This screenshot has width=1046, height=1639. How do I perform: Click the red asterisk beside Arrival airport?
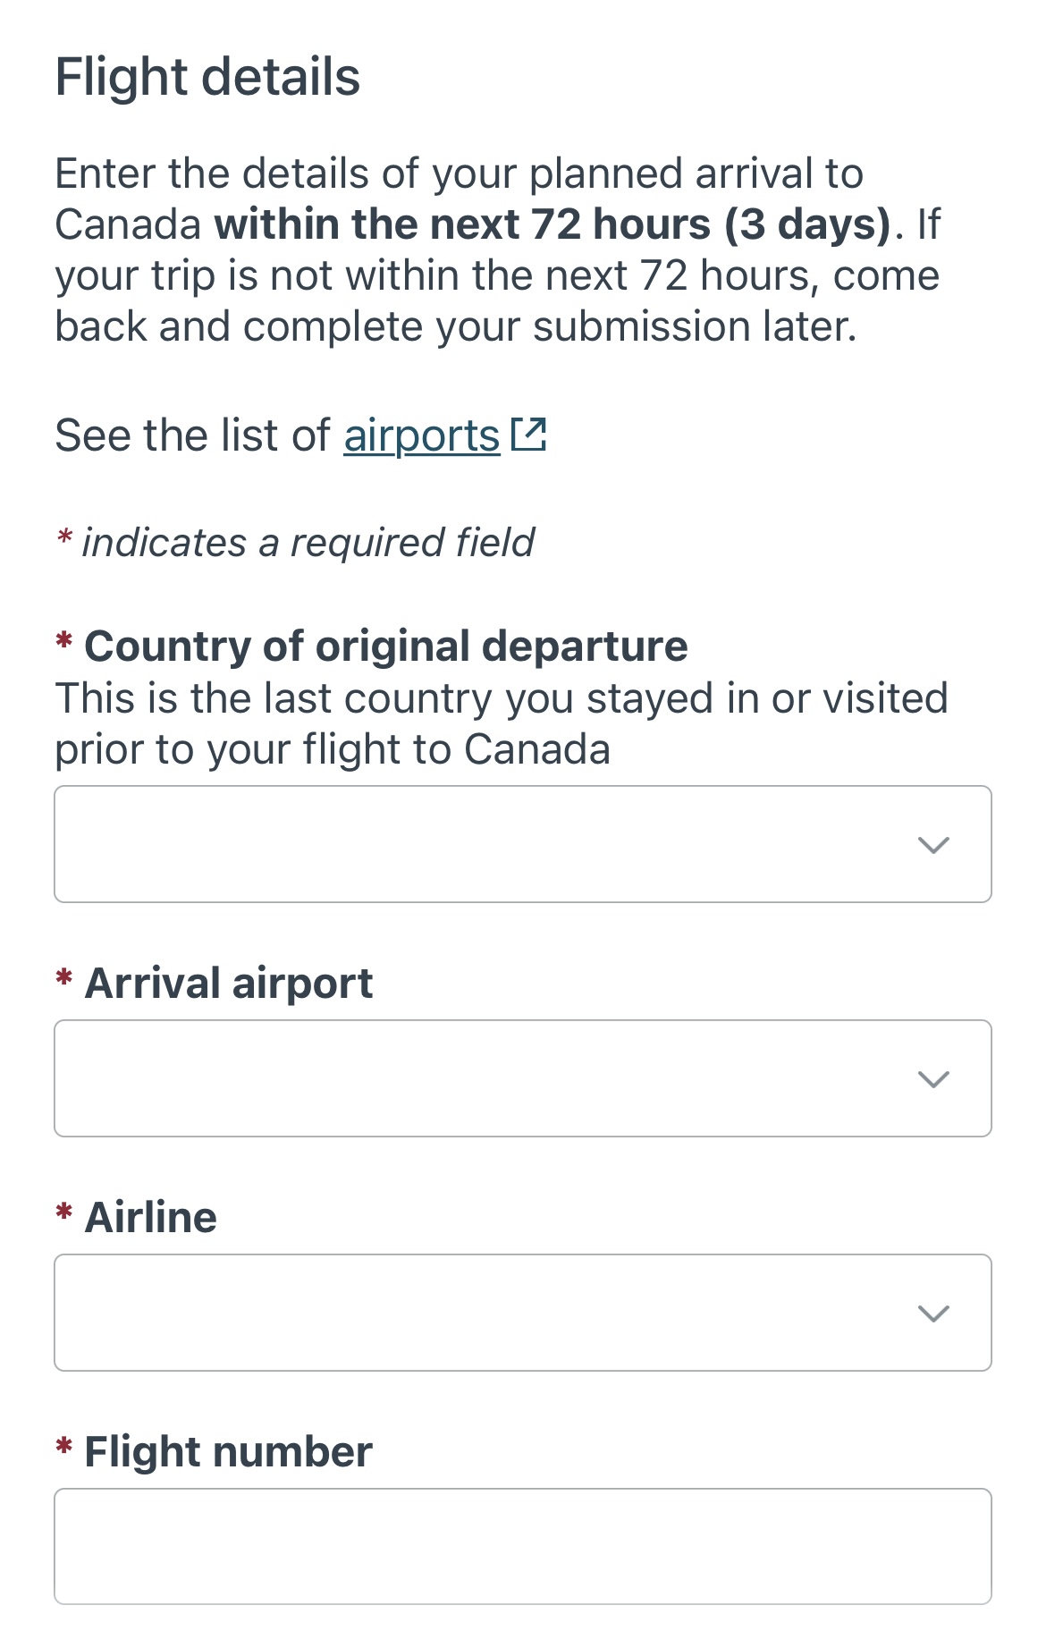click(x=64, y=978)
